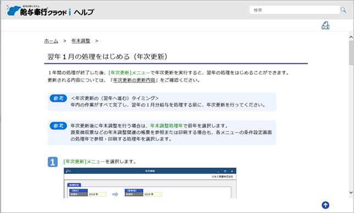Click green [年次更新]メニュー in the intro paragraph
The width and height of the screenshot is (354, 213).
tap(129, 73)
